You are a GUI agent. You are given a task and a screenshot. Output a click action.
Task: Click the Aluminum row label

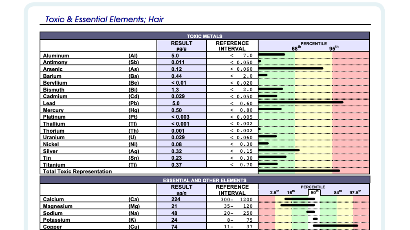[x=56, y=56]
